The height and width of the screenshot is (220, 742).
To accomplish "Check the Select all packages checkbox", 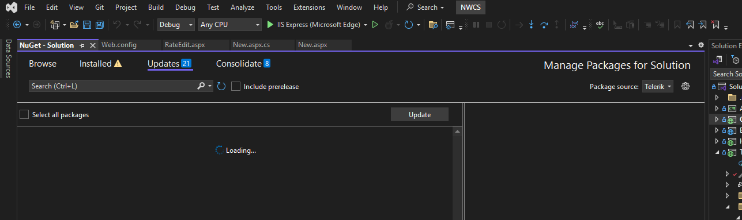I will click(x=24, y=114).
